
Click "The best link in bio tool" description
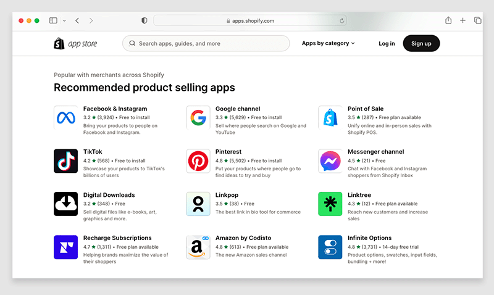[258, 212]
